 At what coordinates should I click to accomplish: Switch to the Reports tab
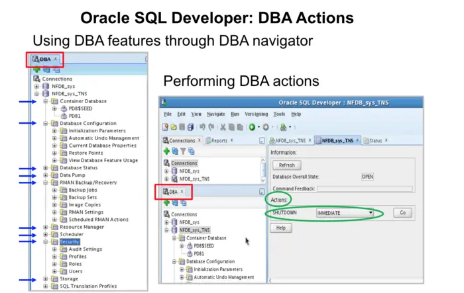point(219,141)
